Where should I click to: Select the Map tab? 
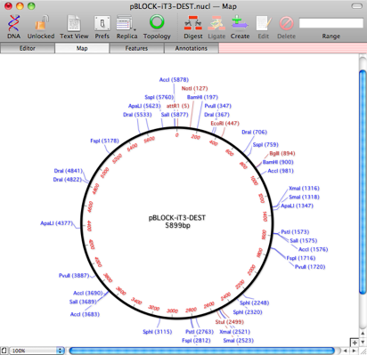pyautogui.click(x=82, y=48)
